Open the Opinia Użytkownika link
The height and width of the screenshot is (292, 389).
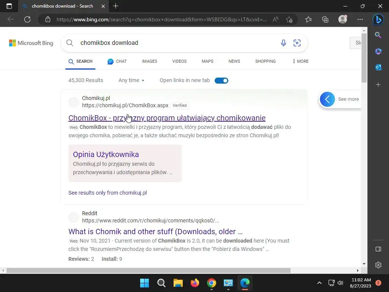[106, 154]
